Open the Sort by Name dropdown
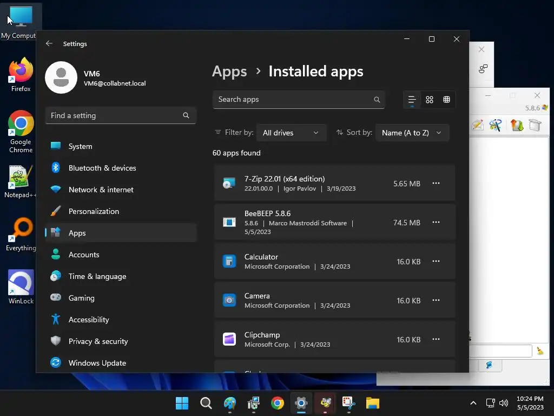This screenshot has width=554, height=416. point(412,133)
